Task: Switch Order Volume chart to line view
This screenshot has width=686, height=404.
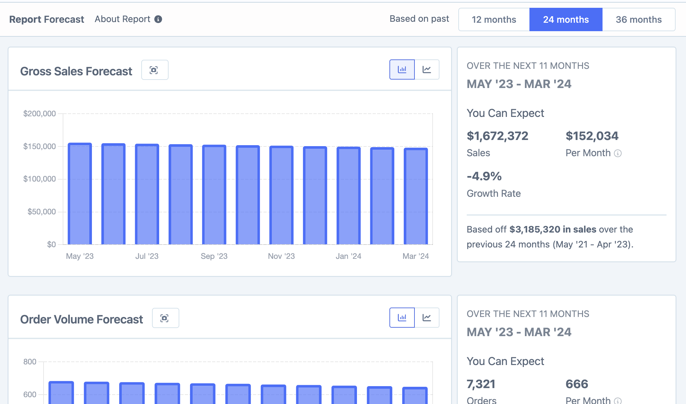Action: click(427, 318)
